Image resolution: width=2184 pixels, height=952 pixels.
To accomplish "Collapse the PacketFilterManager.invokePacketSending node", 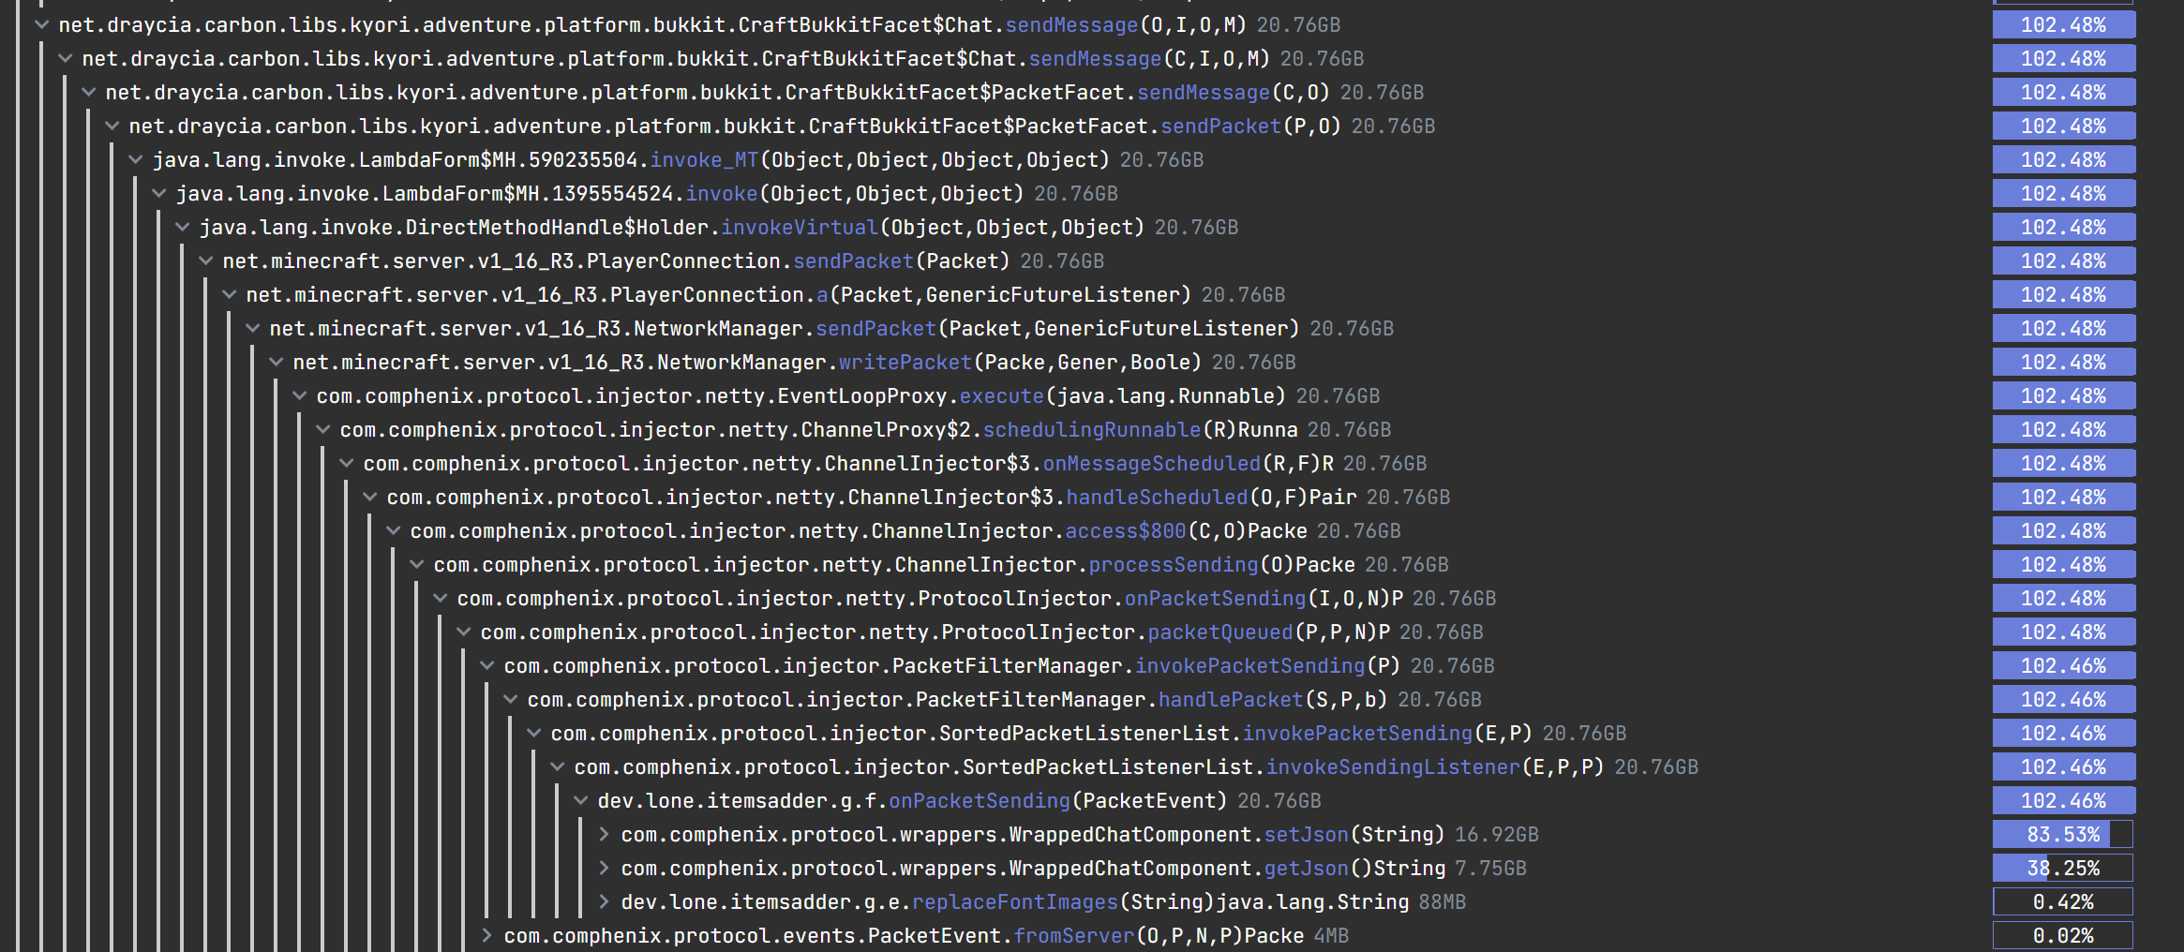I will click(x=486, y=665).
